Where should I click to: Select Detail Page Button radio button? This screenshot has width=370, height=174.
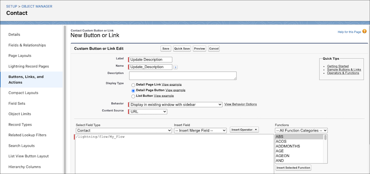133,90
